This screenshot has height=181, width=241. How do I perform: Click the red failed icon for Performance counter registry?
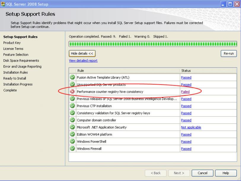[x=72, y=92]
